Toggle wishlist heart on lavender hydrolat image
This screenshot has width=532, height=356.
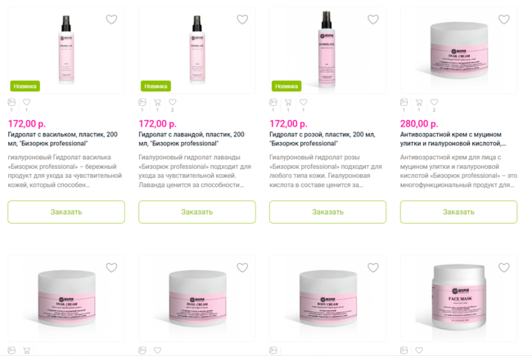242,20
